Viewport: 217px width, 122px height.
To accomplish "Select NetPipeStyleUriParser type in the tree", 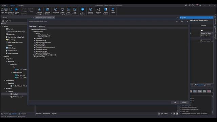I will coord(44,35).
